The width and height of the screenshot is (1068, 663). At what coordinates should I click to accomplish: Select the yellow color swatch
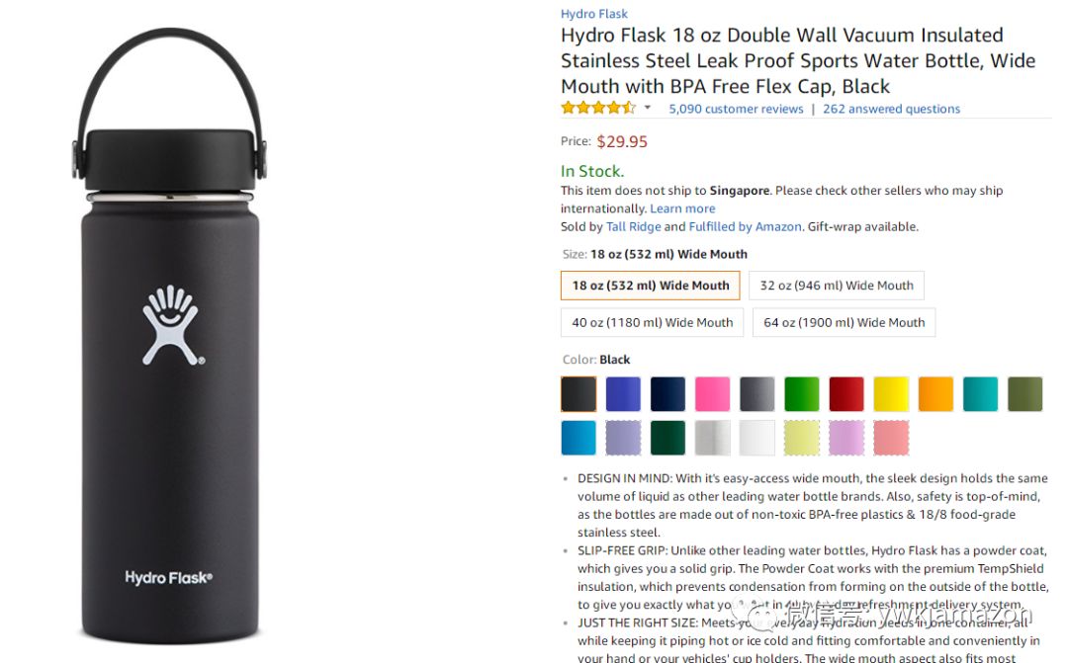[891, 394]
